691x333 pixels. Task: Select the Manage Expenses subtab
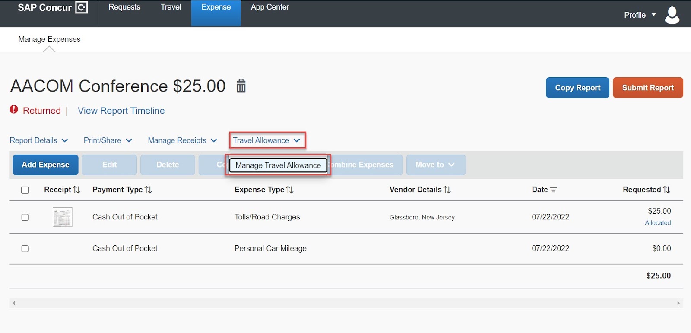(49, 39)
